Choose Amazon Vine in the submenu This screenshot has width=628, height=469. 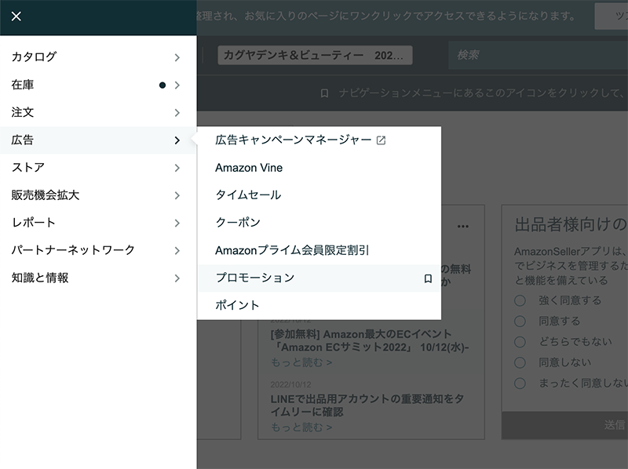[x=319, y=168]
